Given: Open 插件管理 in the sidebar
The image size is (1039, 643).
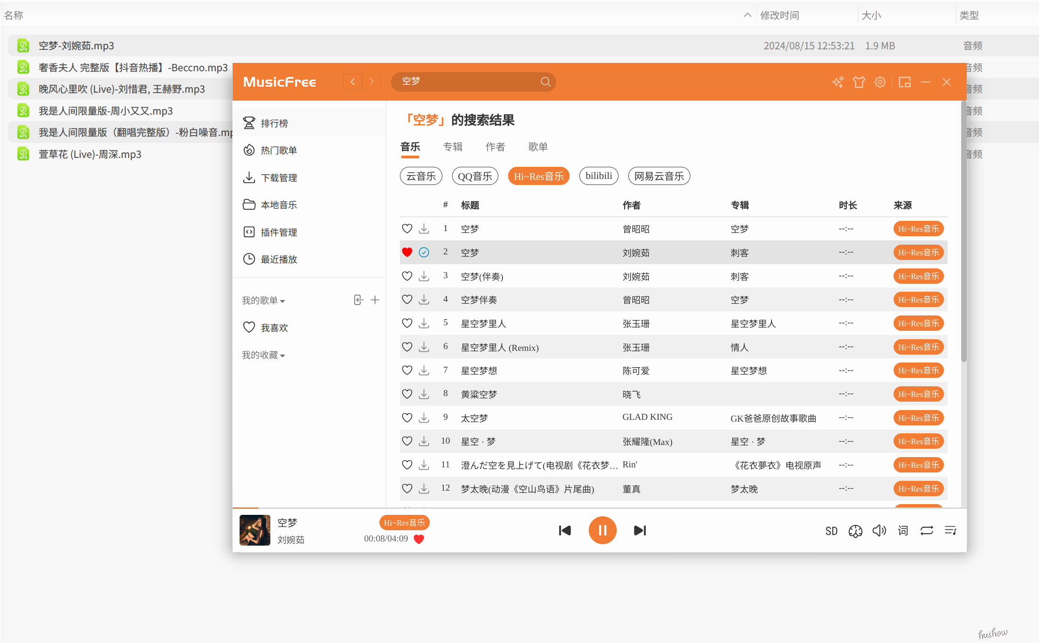Looking at the screenshot, I should tap(310, 232).
